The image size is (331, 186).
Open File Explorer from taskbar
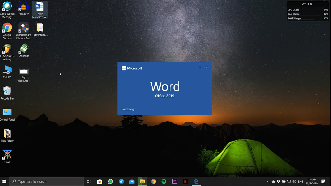click(143, 181)
